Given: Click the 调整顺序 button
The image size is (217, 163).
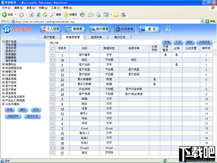Looking at the screenshot, I should pyautogui.click(x=13, y=116).
